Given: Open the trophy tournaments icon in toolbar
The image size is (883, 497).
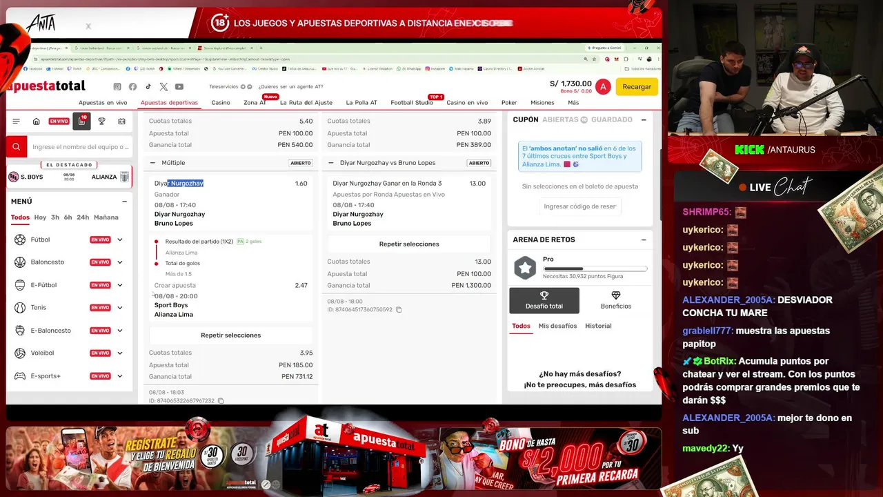Looking at the screenshot, I should coord(101,121).
